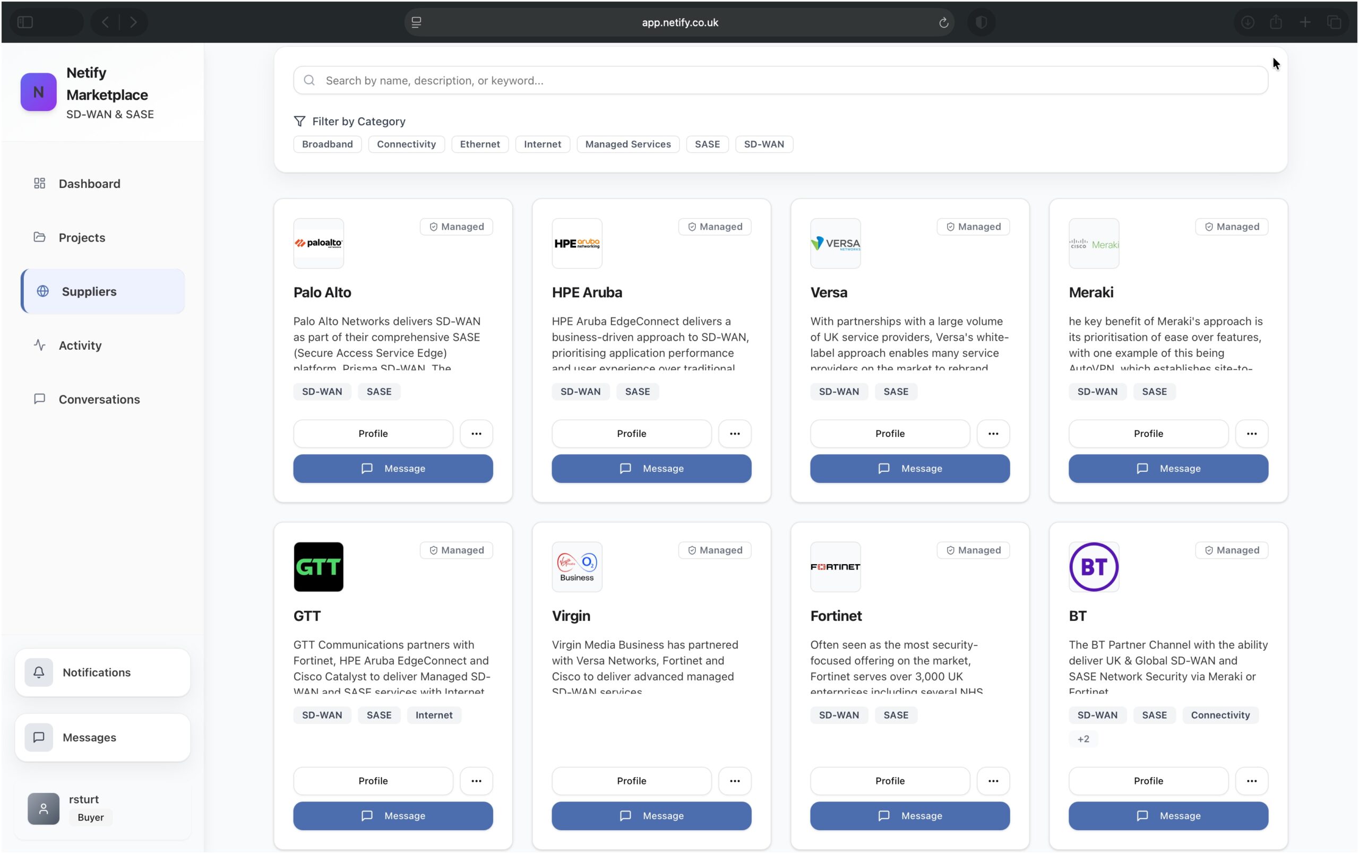
Task: Expand the +2 extra tags on BT card
Action: pyautogui.click(x=1083, y=738)
